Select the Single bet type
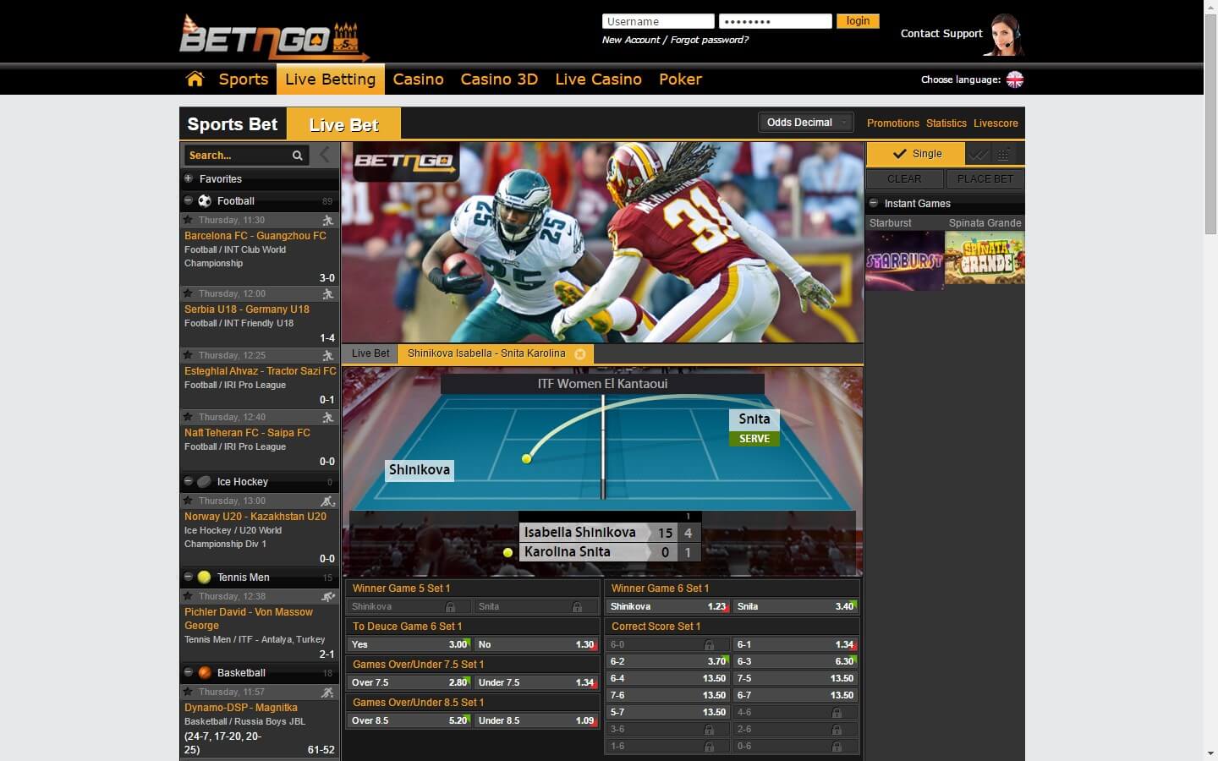 point(916,154)
